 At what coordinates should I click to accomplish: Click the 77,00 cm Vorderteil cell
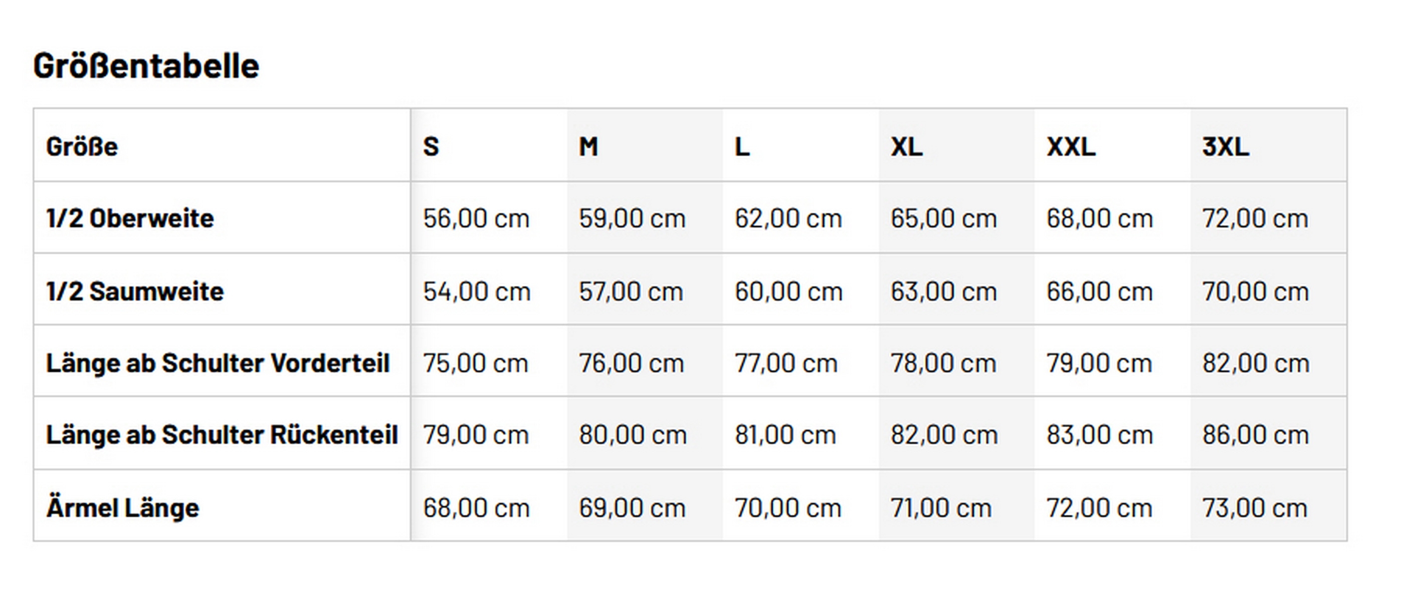pos(786,363)
